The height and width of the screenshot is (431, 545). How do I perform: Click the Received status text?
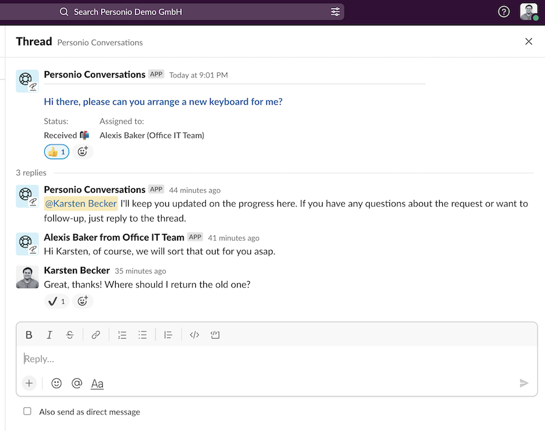[x=60, y=135]
